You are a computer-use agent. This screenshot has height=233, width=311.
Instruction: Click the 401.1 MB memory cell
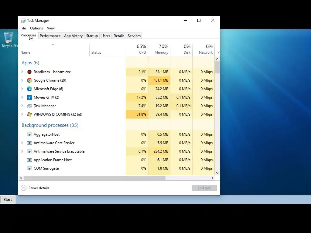pos(159,80)
